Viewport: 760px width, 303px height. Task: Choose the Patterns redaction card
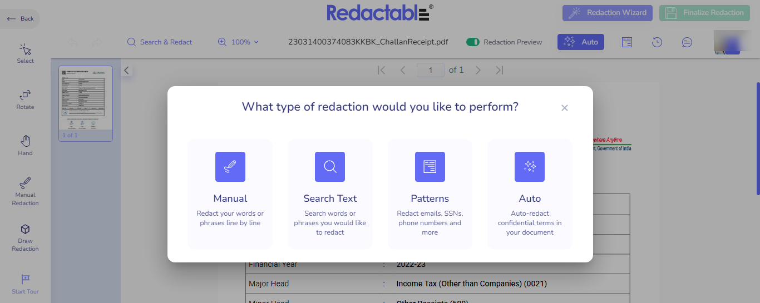(x=430, y=194)
